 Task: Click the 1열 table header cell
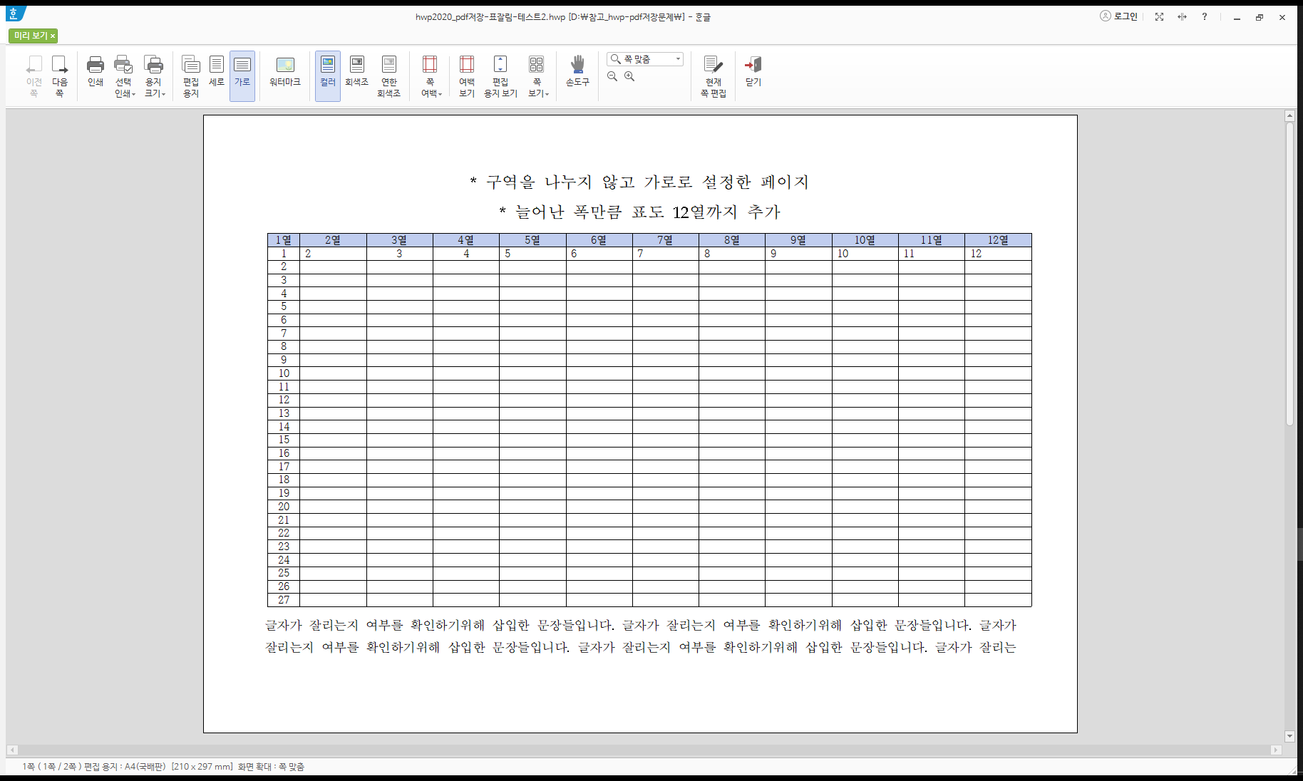pyautogui.click(x=284, y=240)
